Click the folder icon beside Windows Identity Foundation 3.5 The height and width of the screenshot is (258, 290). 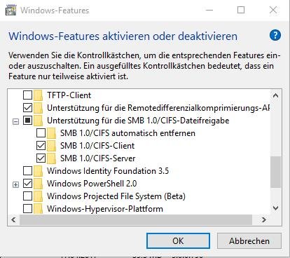click(39, 171)
